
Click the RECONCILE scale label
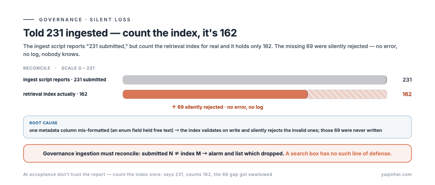click(37, 68)
